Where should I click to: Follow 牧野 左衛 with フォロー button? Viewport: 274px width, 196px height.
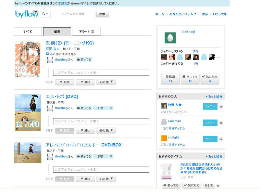[x=210, y=107]
